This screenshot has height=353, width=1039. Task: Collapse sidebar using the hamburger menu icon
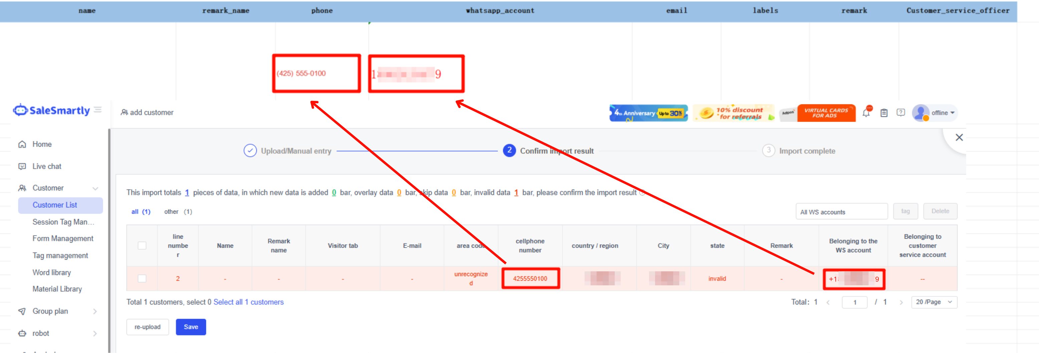click(x=97, y=110)
